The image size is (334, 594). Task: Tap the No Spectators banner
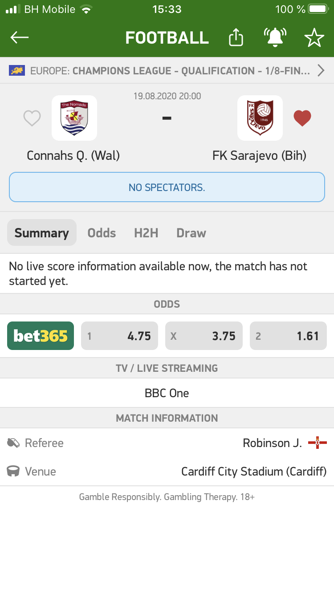(x=167, y=187)
